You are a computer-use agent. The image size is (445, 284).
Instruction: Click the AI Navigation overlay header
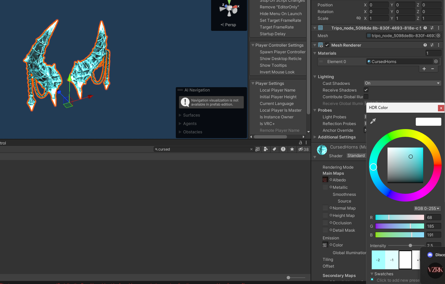tap(211, 90)
